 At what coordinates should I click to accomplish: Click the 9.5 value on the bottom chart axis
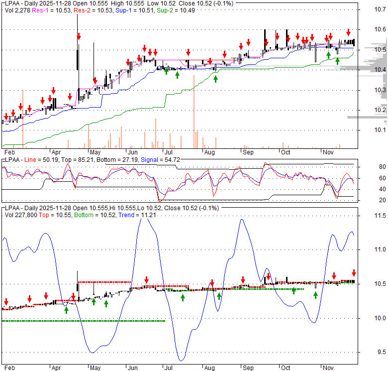367,352
